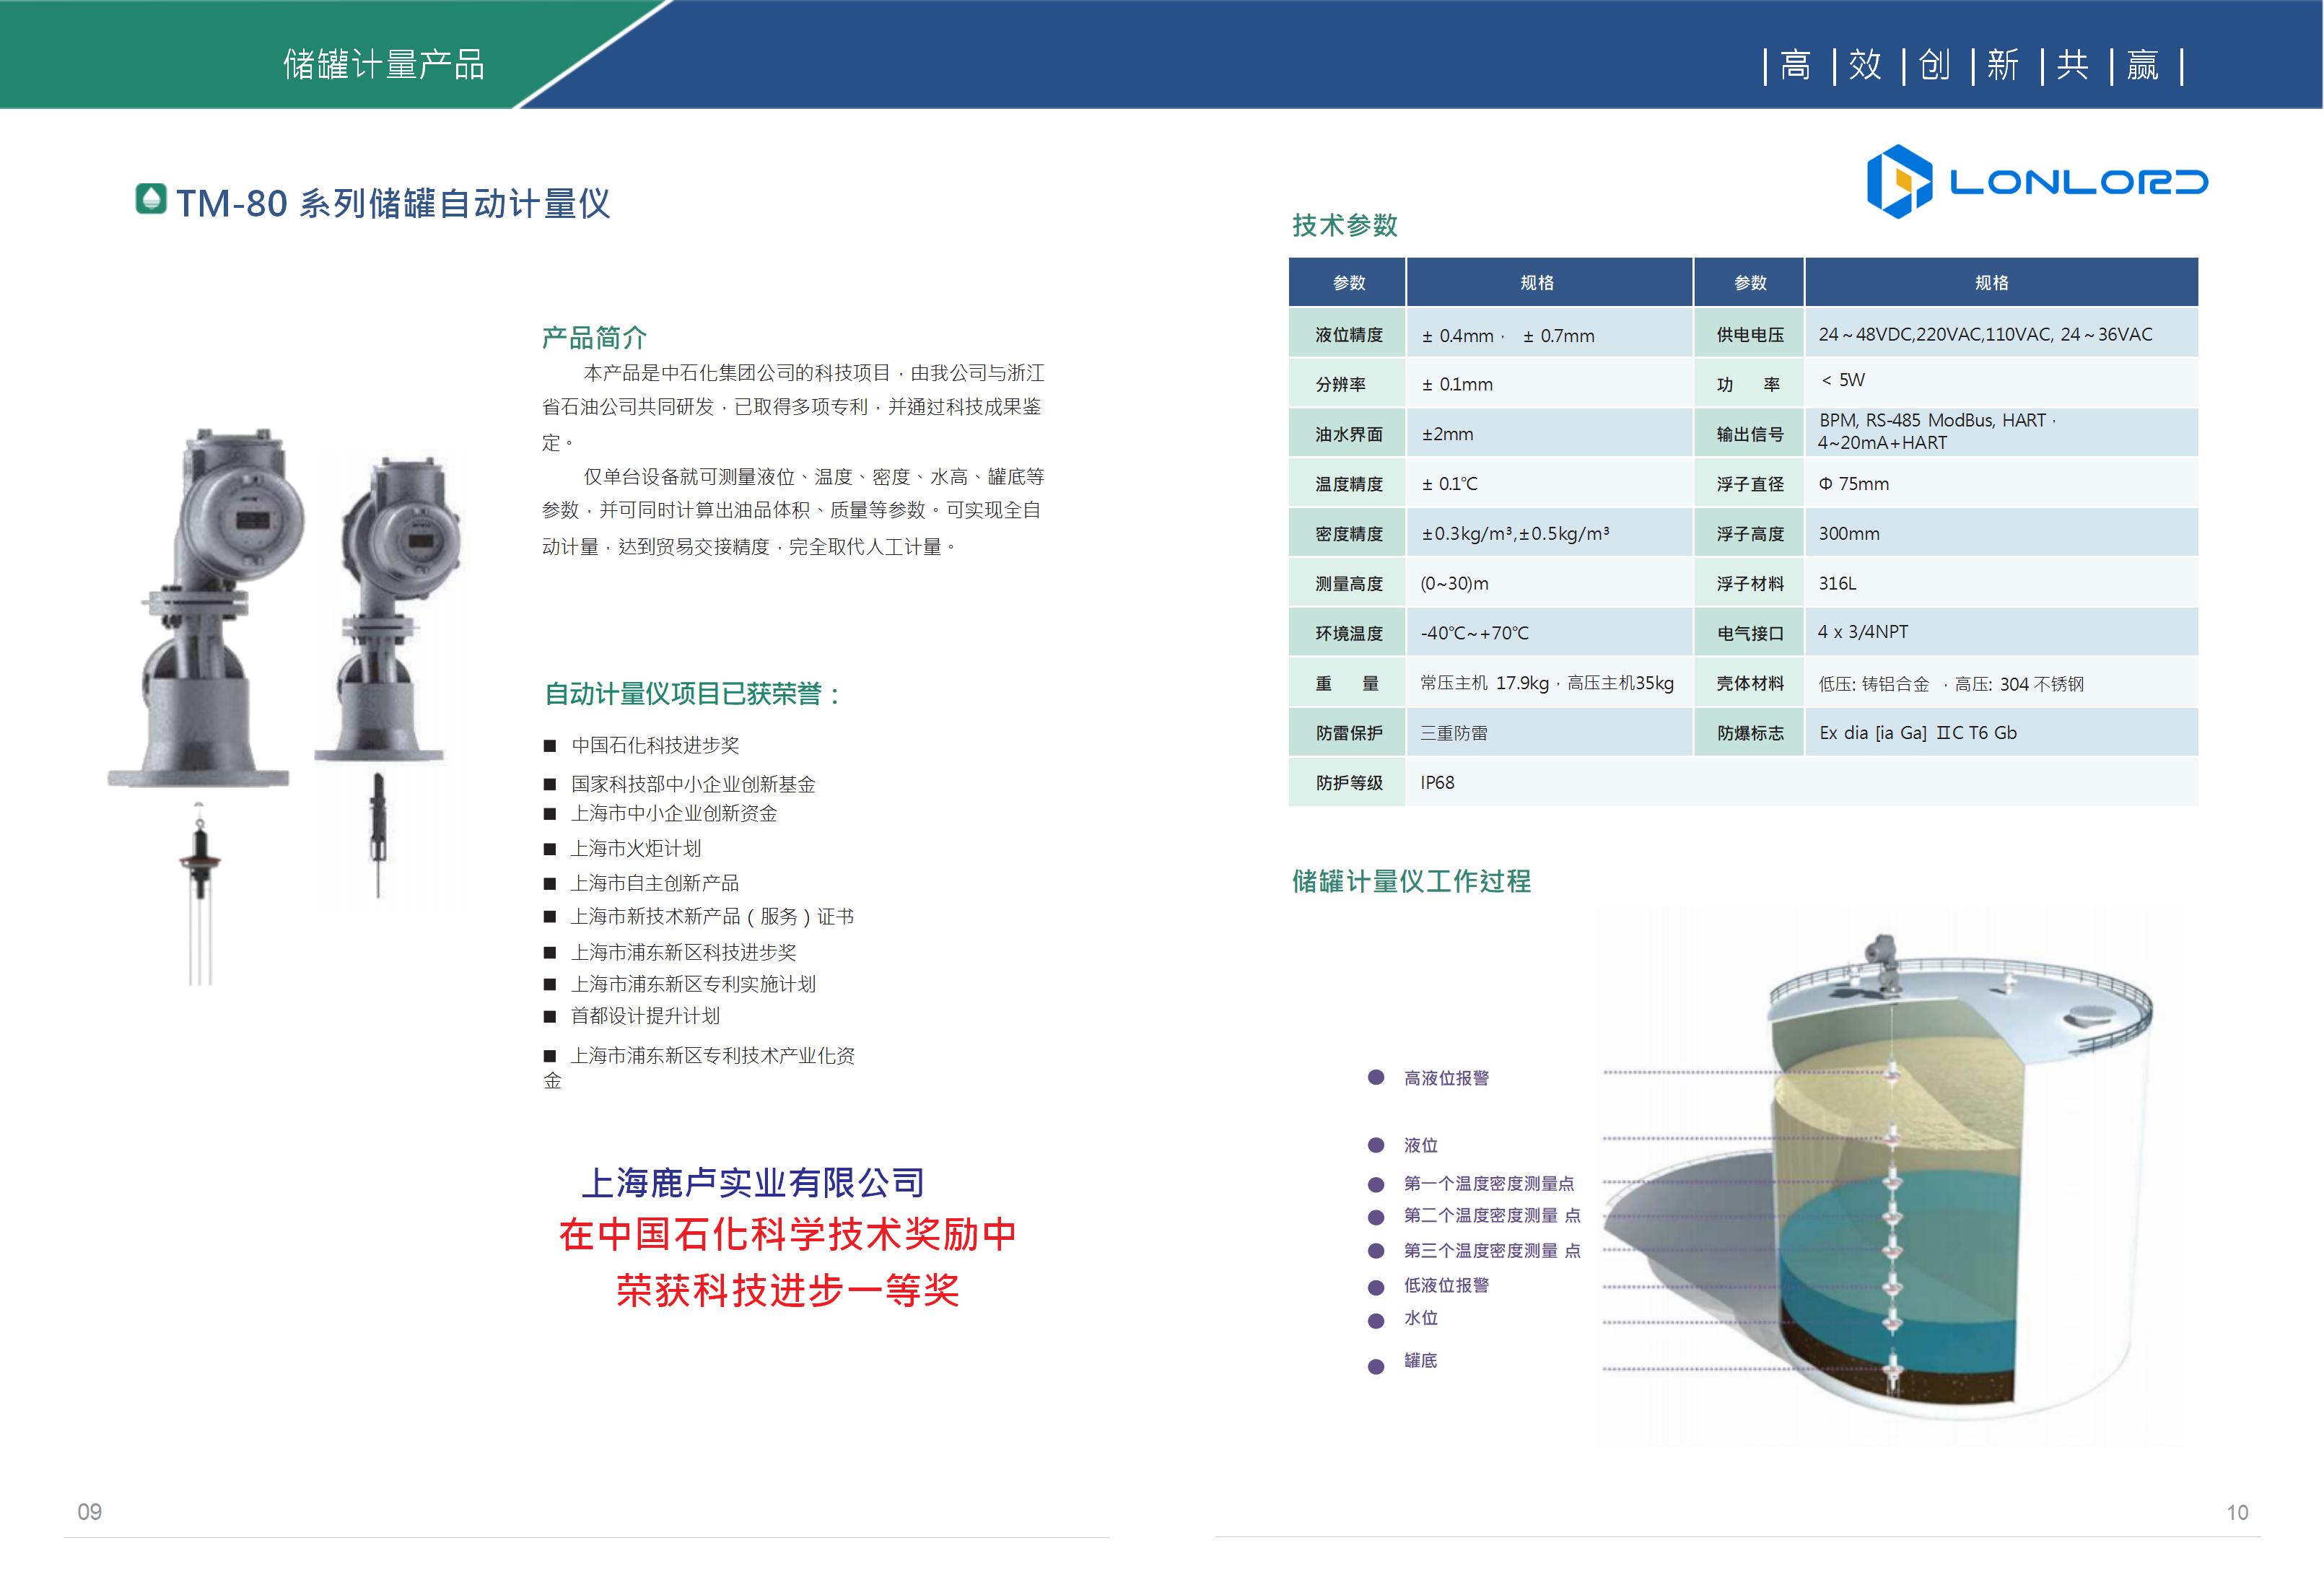Click the 常压主机 17.9kg weight value
This screenshot has height=1587, width=2324.
point(1547,683)
